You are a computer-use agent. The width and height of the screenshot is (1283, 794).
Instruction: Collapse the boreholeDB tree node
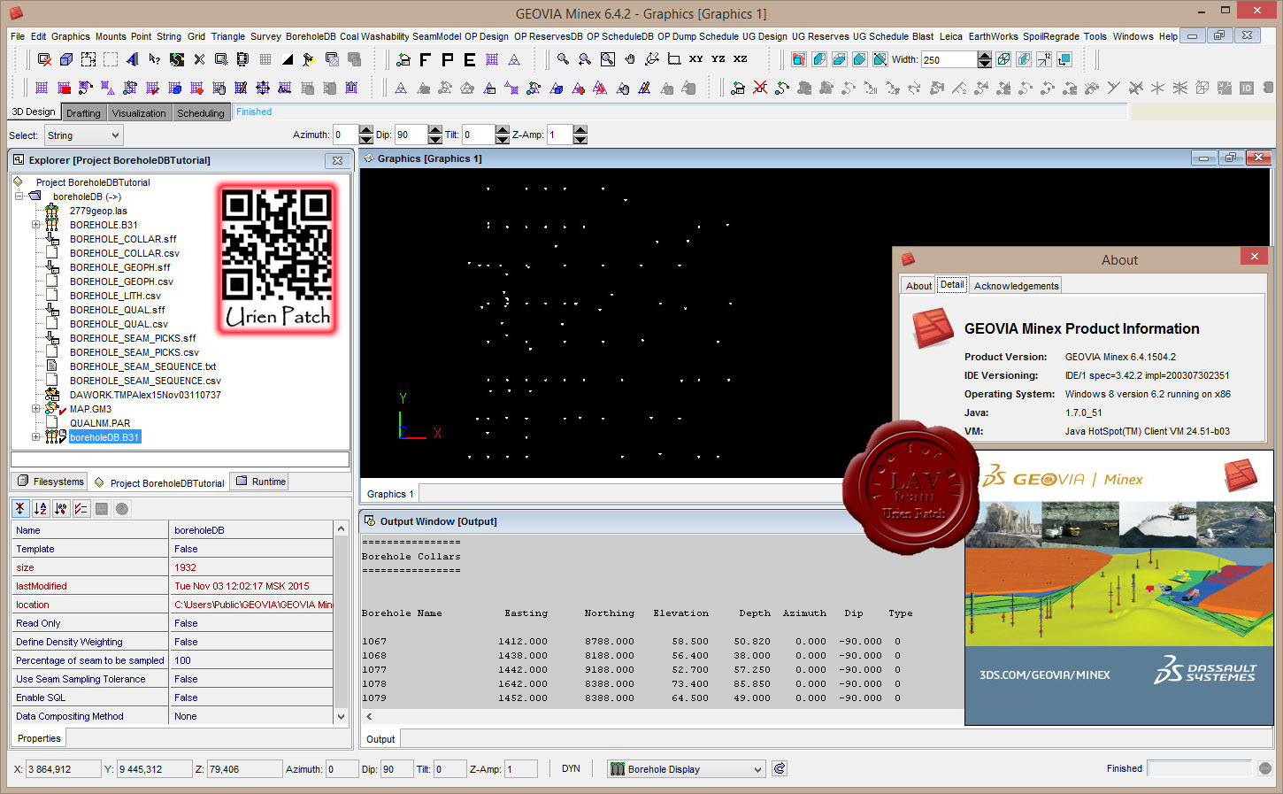click(19, 197)
